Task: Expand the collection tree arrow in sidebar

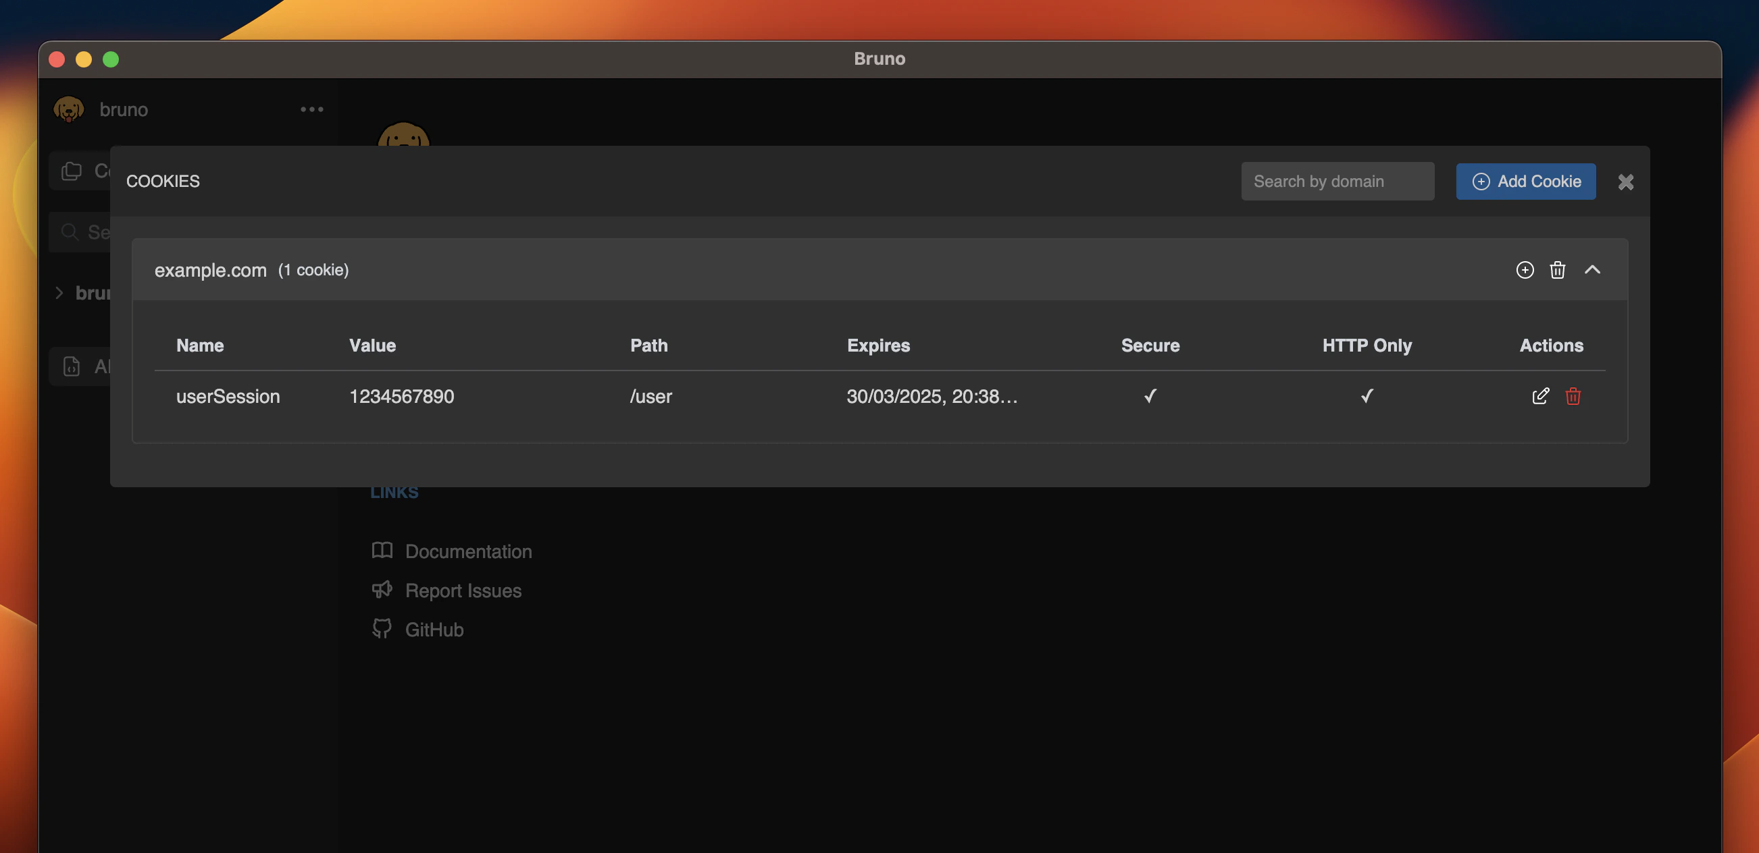Action: [x=59, y=293]
